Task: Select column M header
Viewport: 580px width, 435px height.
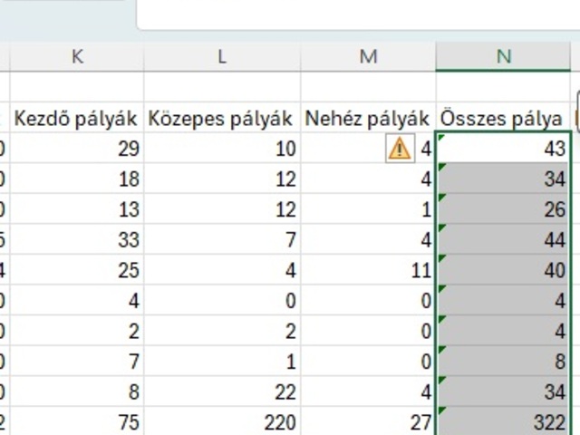Action: click(x=368, y=56)
